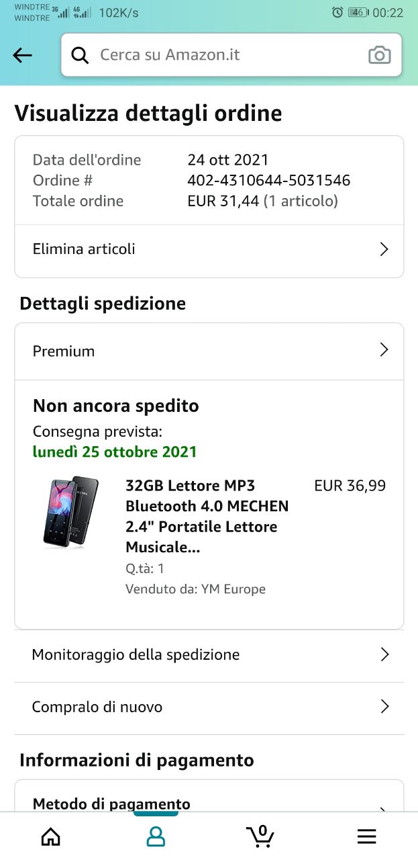Open the hamburger menu icon
This screenshot has width=418, height=860.
pyautogui.click(x=366, y=836)
